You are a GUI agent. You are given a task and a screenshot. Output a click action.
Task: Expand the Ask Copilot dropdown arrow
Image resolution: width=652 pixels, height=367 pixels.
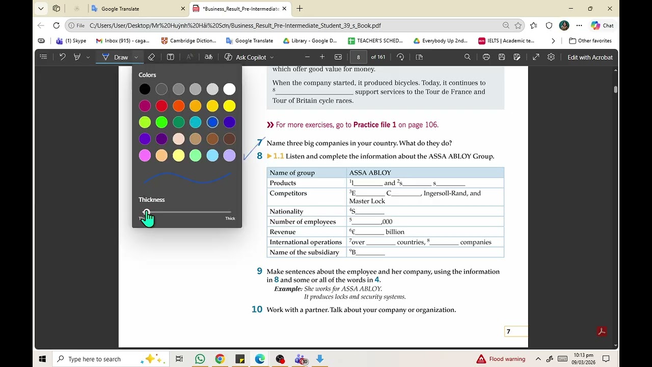pyautogui.click(x=271, y=57)
